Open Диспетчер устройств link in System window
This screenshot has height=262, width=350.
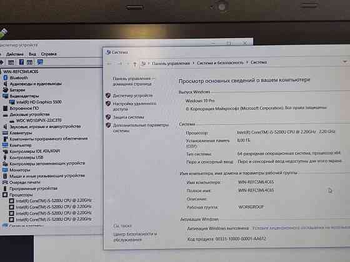tap(132, 95)
